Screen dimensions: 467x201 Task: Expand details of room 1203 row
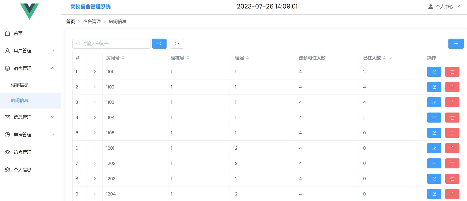pyautogui.click(x=95, y=179)
